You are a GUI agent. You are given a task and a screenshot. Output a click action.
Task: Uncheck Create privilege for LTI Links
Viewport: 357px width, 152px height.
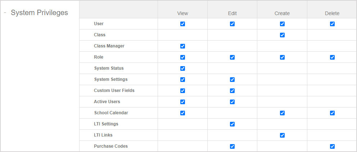coord(282,135)
